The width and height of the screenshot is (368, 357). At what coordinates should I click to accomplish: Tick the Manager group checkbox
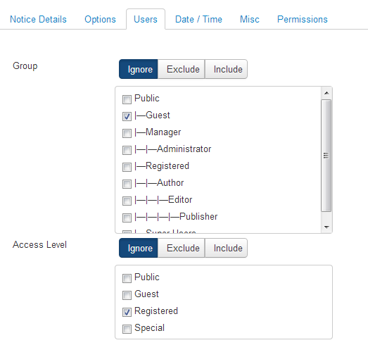[127, 133]
